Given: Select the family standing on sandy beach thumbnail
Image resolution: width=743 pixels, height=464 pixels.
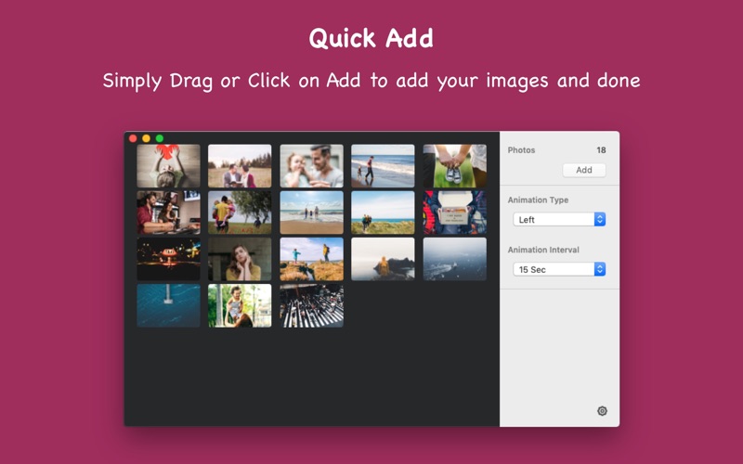Looking at the screenshot, I should pyautogui.click(x=311, y=213).
